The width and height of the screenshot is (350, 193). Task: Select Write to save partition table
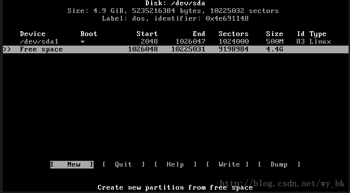[227, 165]
